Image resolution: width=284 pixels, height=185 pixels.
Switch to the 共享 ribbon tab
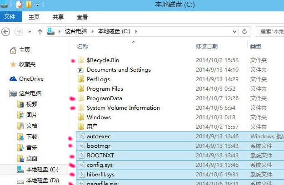(x=58, y=17)
